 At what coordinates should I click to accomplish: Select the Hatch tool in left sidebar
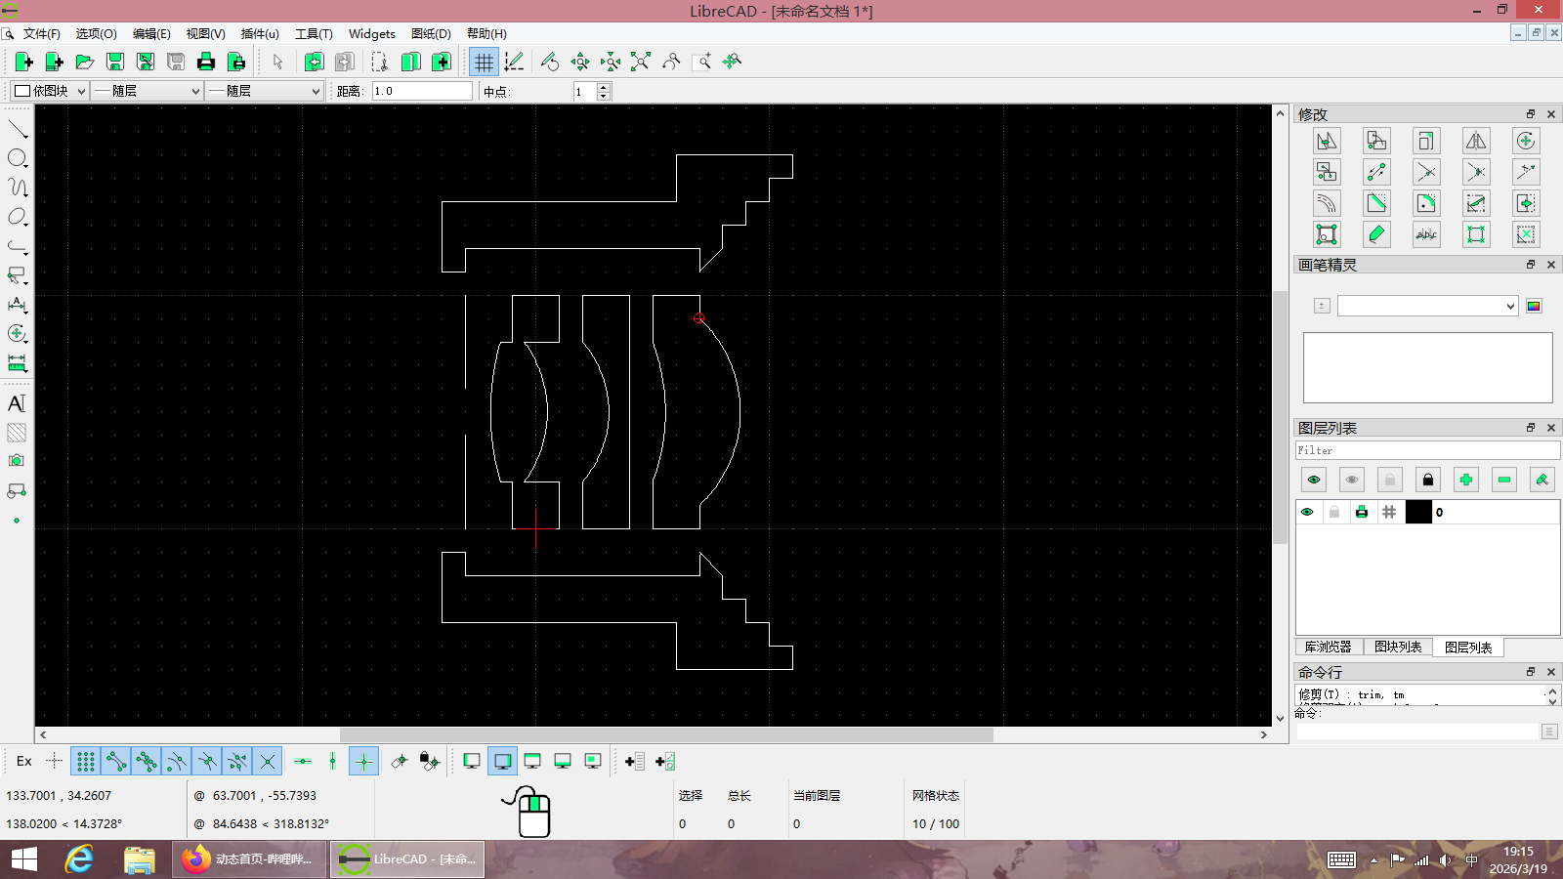pyautogui.click(x=17, y=433)
